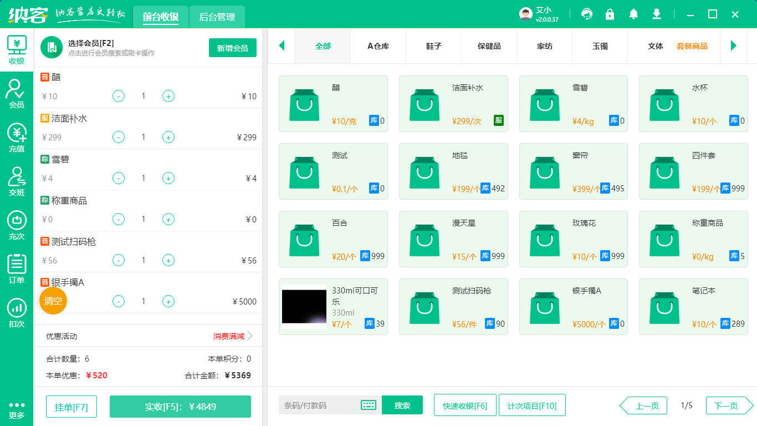Increase quantity of 测试扫码枪 with plus
The height and width of the screenshot is (426, 757).
[168, 260]
